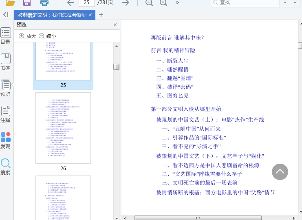Open link 五、图穷匕见
This screenshot has width=302, height=220.
[172, 96]
